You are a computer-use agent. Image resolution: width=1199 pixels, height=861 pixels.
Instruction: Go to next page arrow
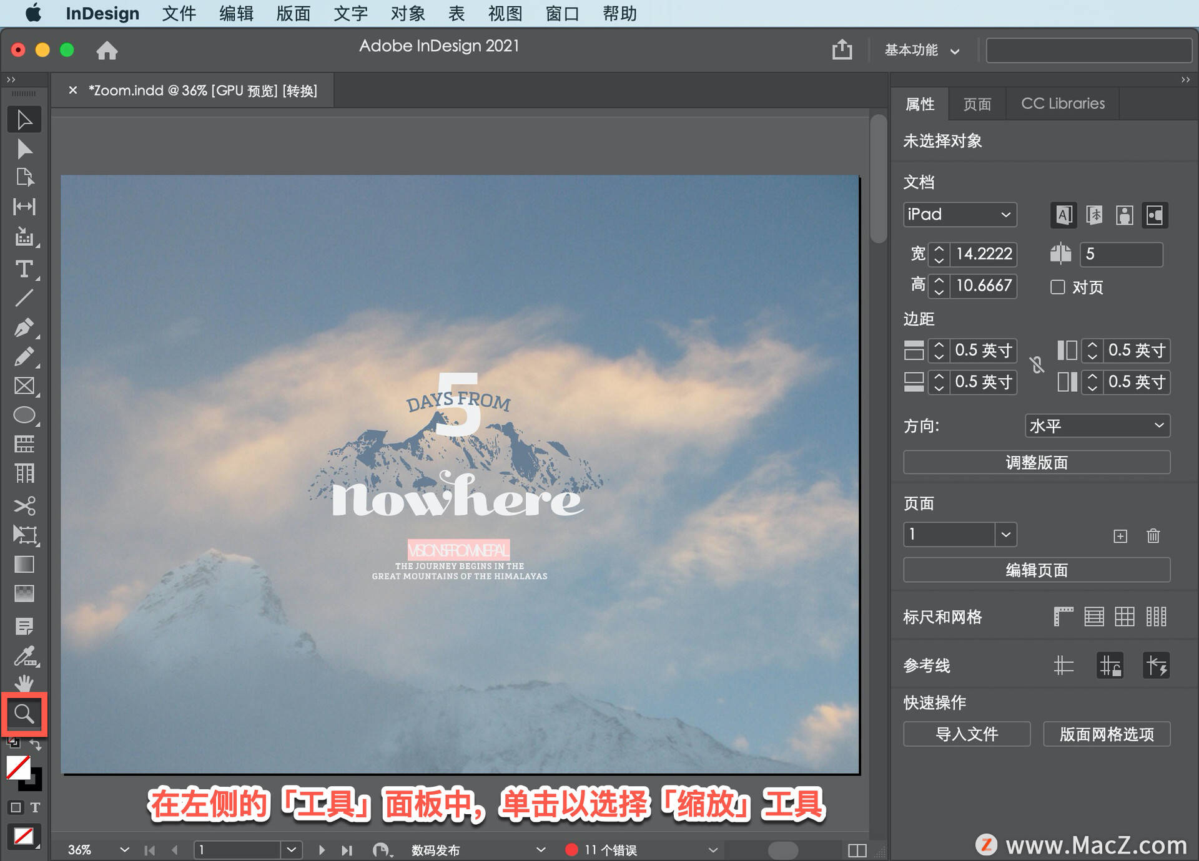tap(321, 850)
